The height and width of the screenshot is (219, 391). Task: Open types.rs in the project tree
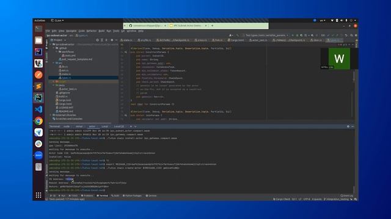tap(65, 78)
